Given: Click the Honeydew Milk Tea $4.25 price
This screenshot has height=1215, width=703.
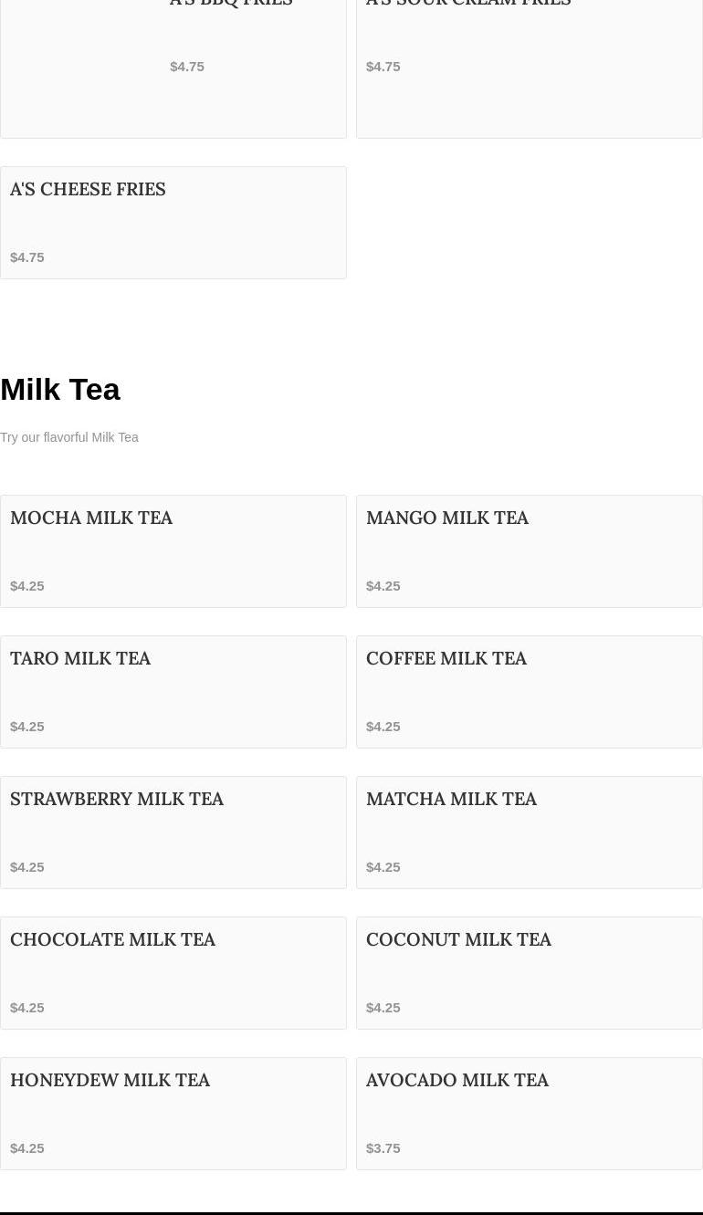Looking at the screenshot, I should (27, 1147).
